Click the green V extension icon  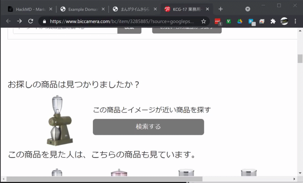coord(228,21)
